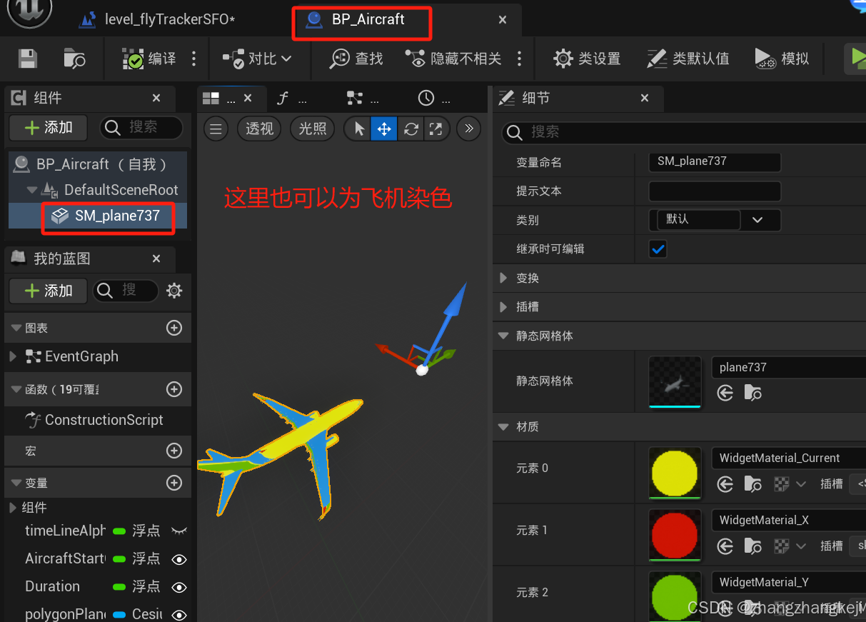The image size is (866, 622).
Task: Click the yellow swatch for 元素 0 material
Action: click(x=674, y=473)
